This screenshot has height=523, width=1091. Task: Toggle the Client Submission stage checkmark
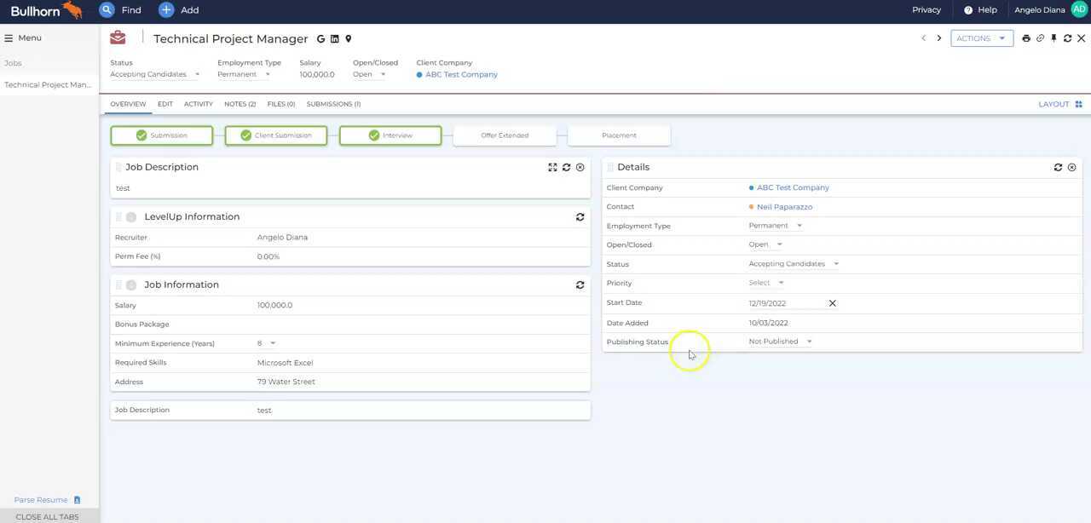(x=244, y=135)
